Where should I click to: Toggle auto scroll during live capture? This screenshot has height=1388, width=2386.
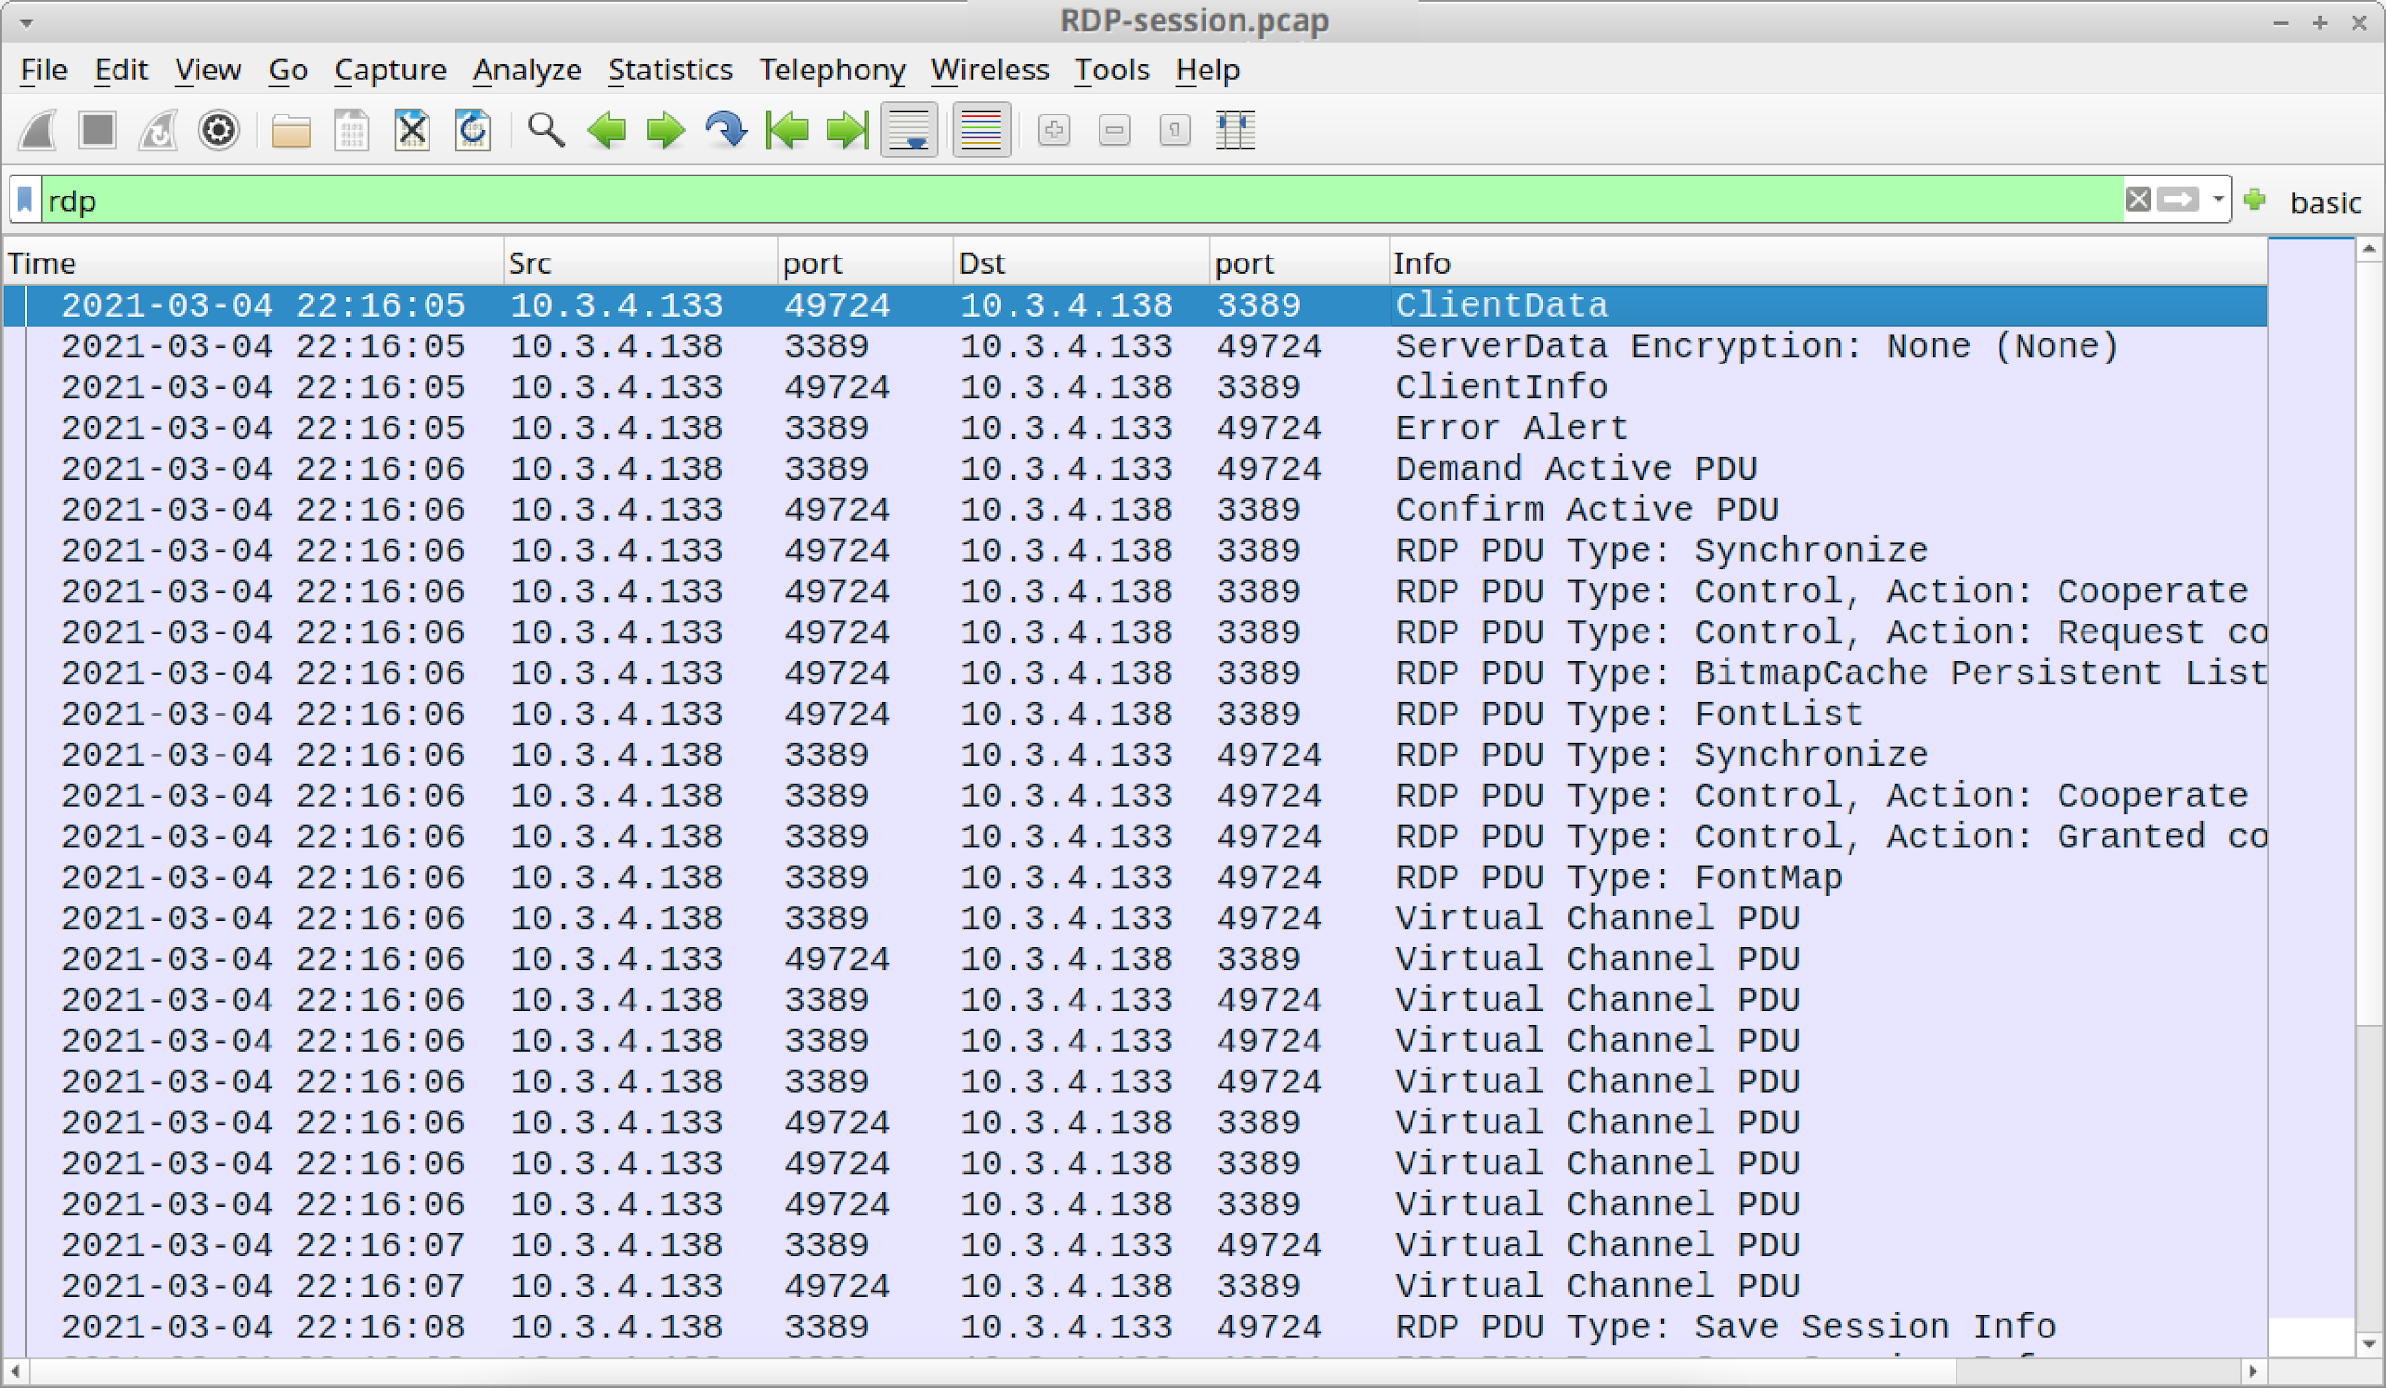tap(908, 131)
